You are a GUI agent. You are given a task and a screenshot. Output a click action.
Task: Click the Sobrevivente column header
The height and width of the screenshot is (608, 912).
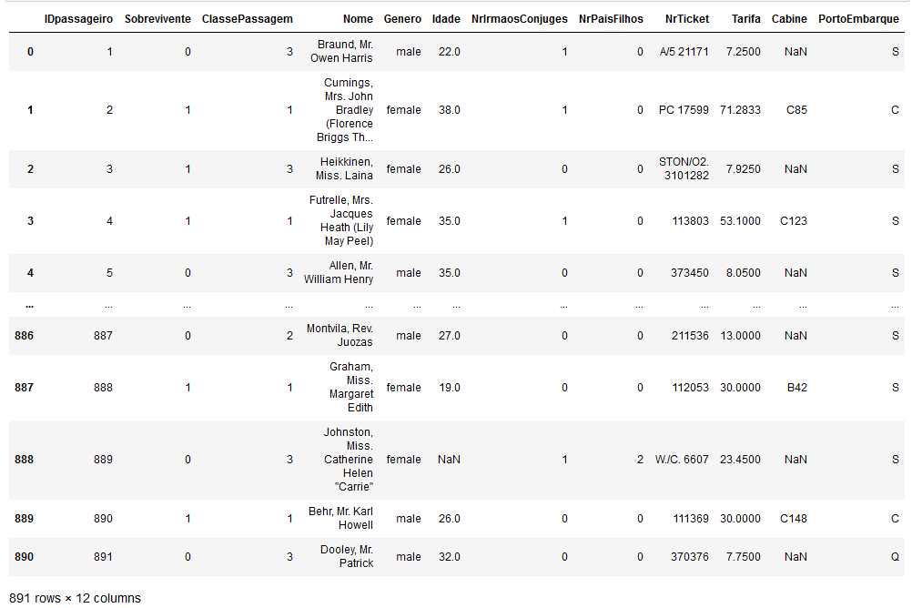click(x=157, y=18)
